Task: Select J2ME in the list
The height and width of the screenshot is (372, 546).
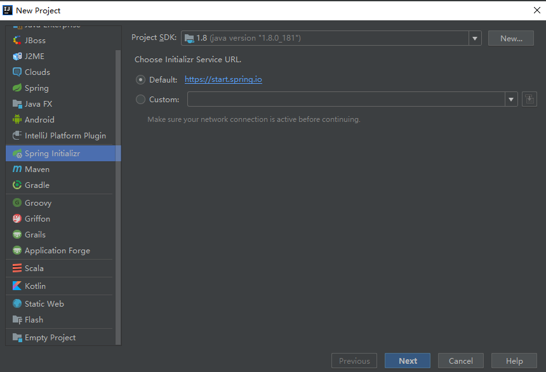Action: tap(60, 56)
